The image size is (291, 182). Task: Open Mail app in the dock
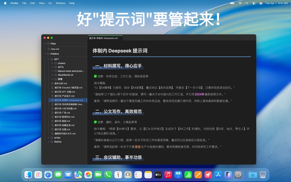(68, 175)
